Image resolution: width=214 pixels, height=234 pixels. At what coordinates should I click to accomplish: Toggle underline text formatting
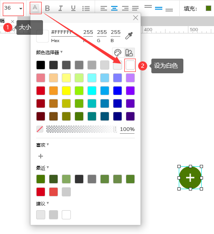[73, 8]
